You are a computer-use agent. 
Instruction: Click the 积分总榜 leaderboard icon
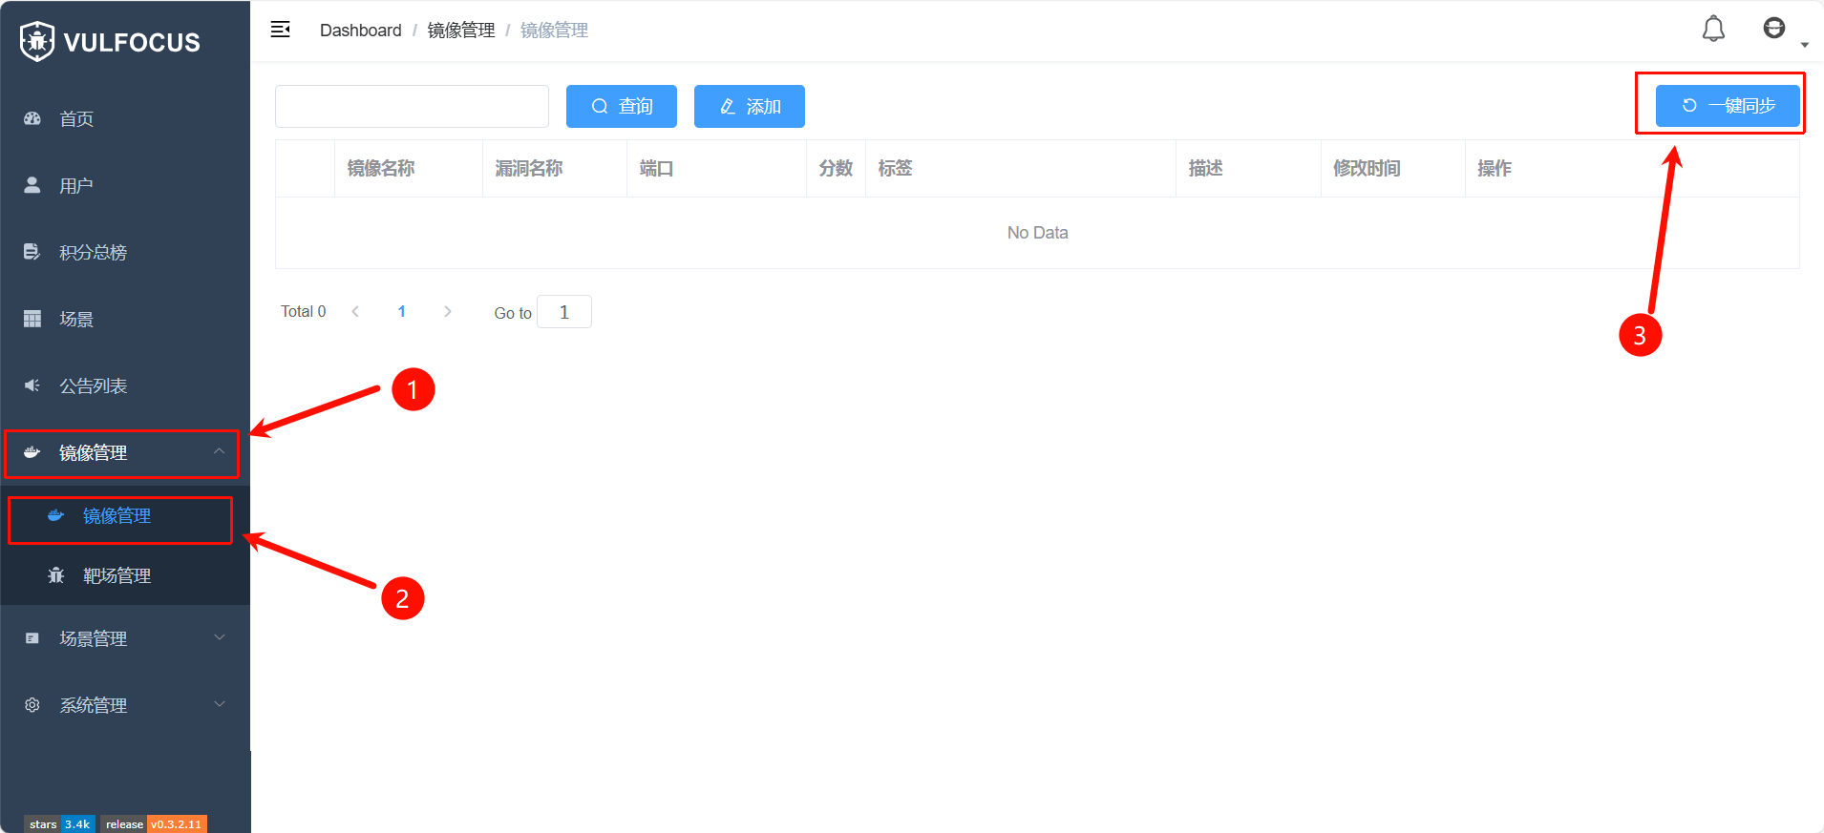tap(32, 252)
